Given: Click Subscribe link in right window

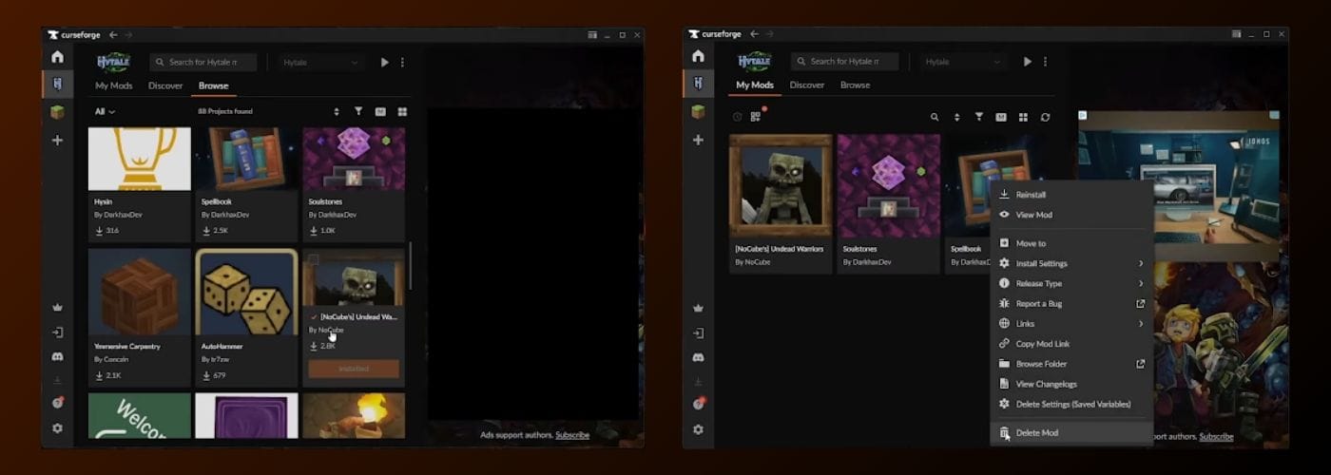Looking at the screenshot, I should 1216,436.
